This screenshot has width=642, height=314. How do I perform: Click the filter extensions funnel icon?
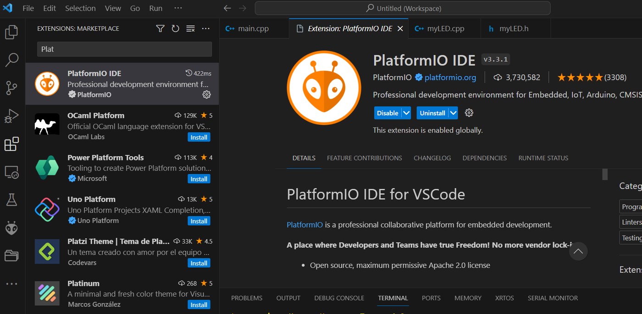tap(160, 28)
